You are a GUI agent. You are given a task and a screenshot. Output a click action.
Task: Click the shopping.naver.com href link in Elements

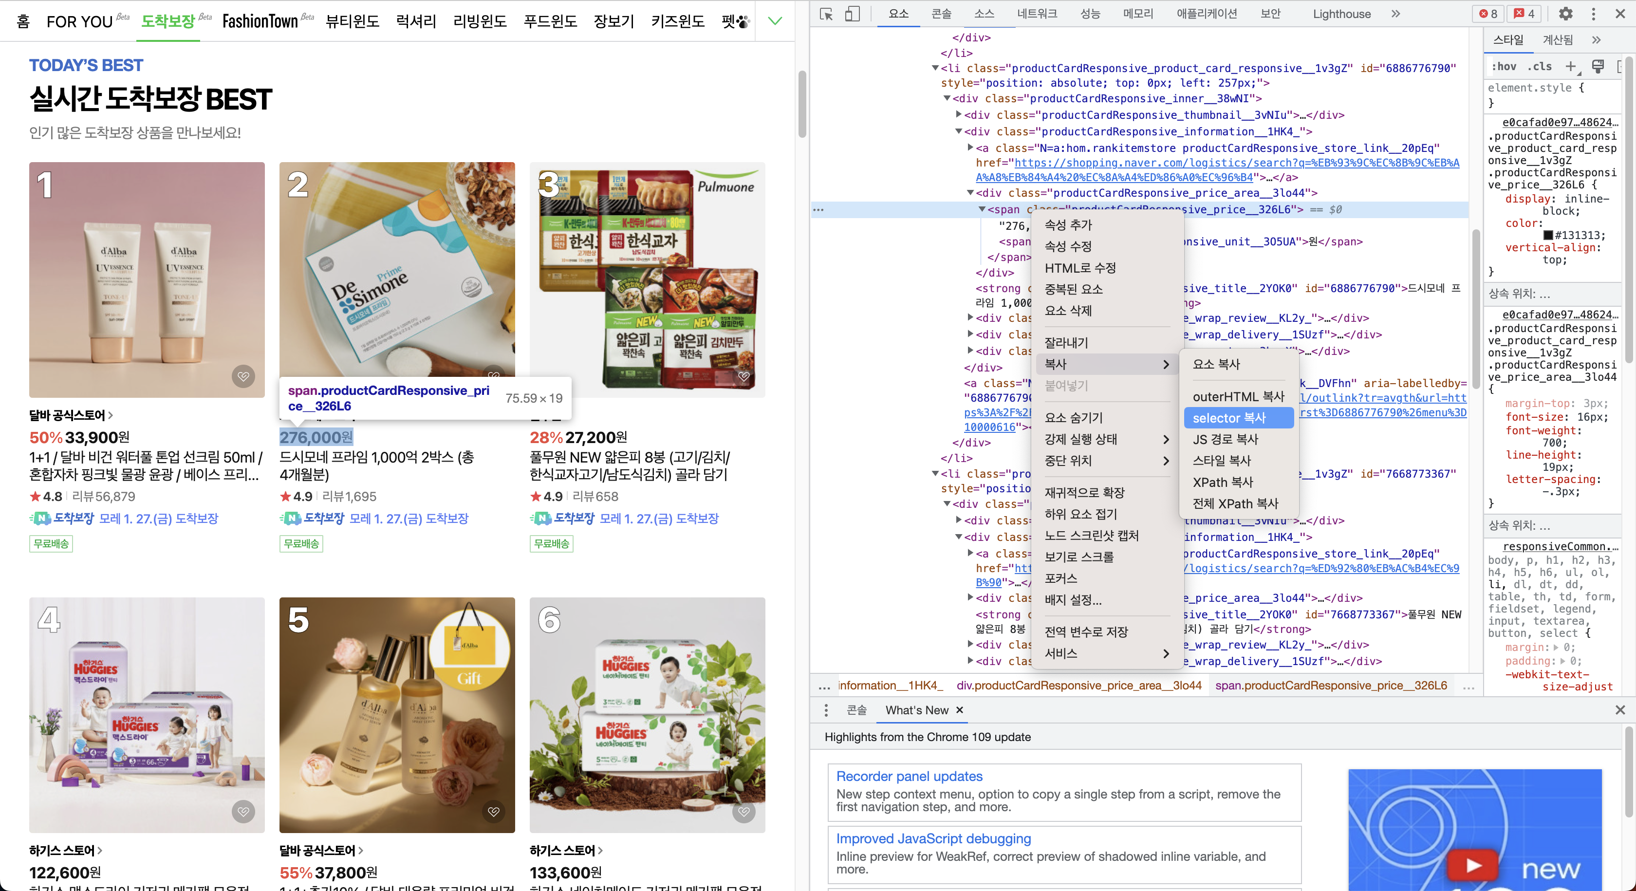tap(1217, 170)
